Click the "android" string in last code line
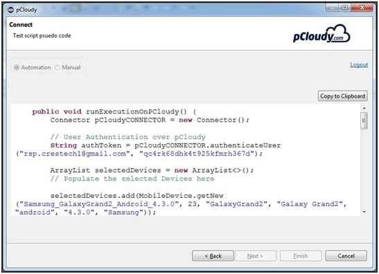The image size is (379, 274). [x=35, y=212]
